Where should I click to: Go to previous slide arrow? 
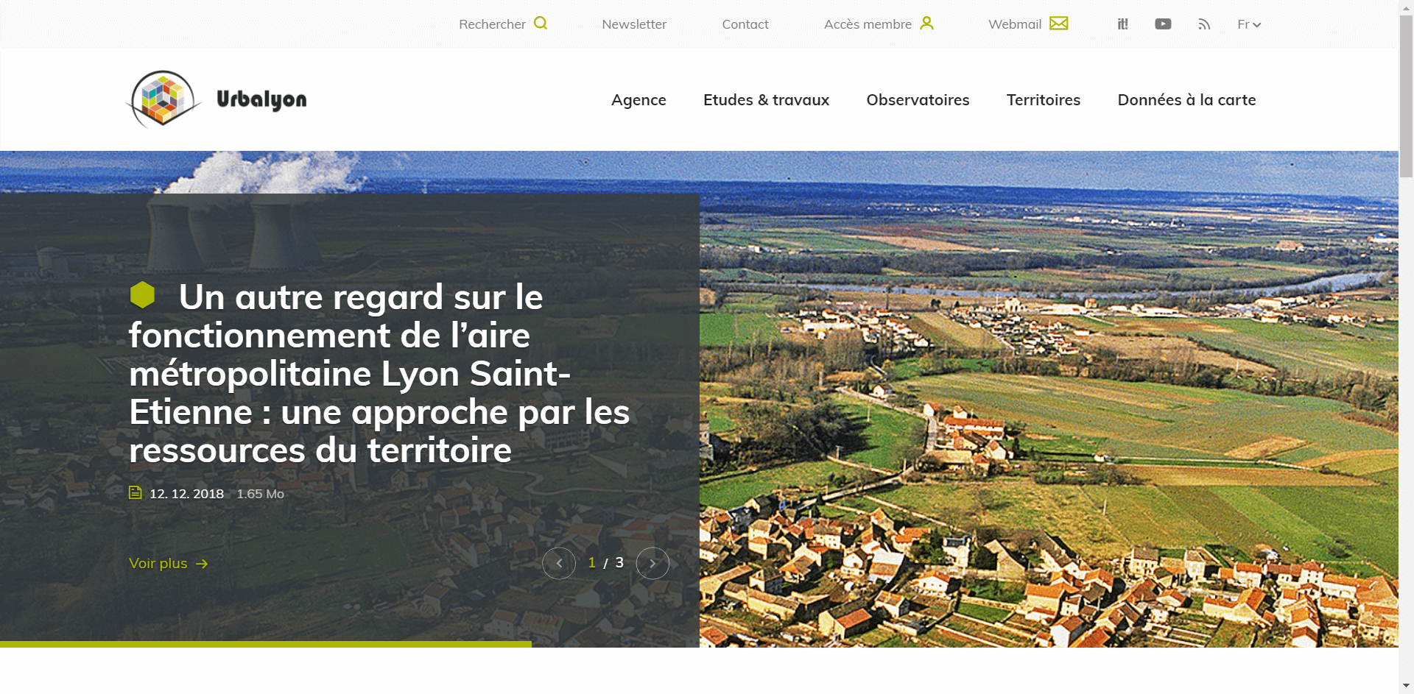[x=559, y=563]
